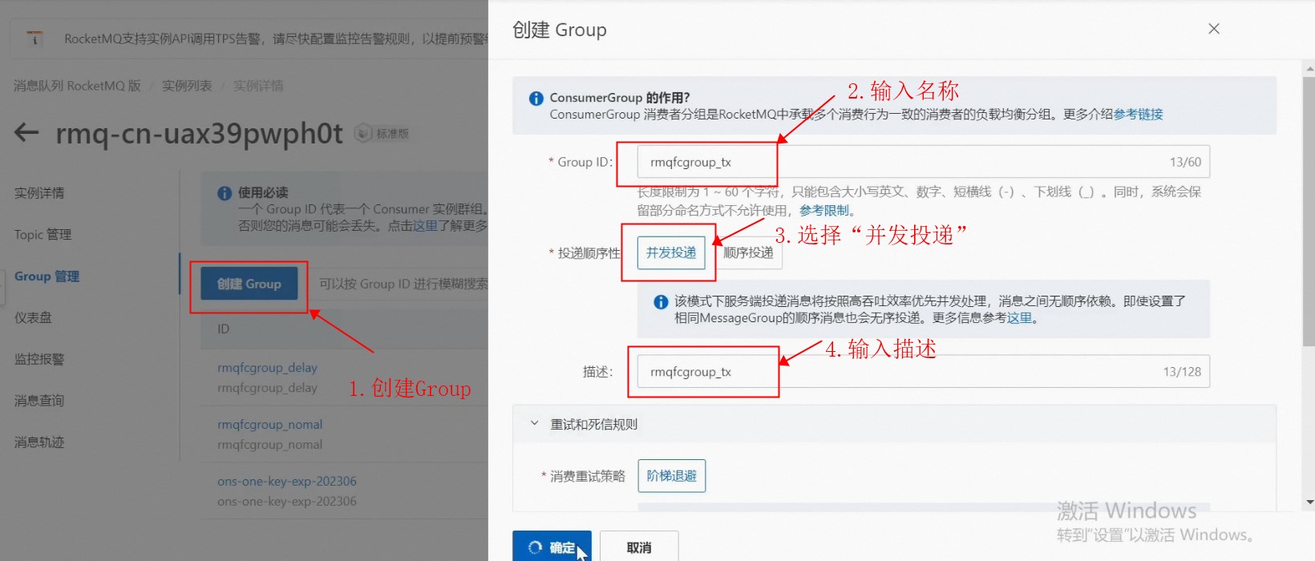Image resolution: width=1315 pixels, height=561 pixels.
Task: Open the 这里 link in the 使用必读 notice
Action: (x=425, y=226)
